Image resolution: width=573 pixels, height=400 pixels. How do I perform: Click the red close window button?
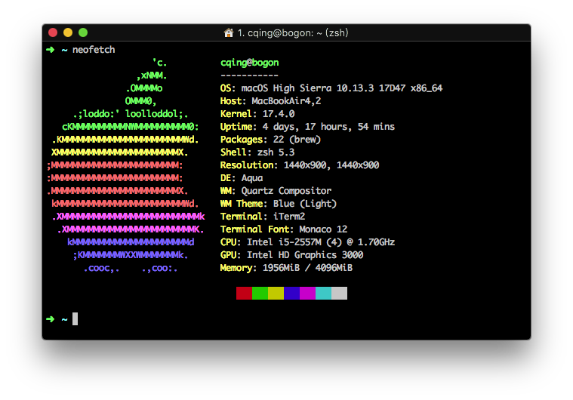click(53, 32)
